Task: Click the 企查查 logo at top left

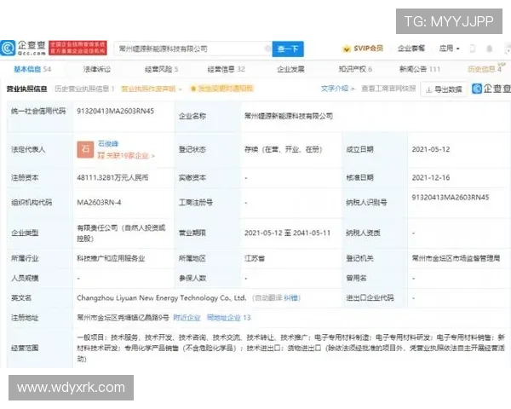Action: (x=23, y=49)
